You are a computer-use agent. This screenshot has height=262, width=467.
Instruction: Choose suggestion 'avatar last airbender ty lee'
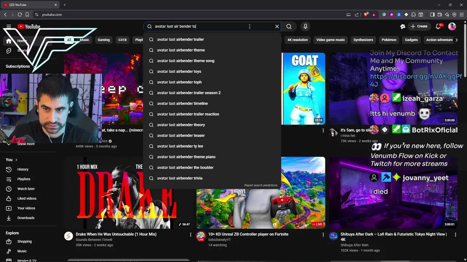click(x=212, y=146)
